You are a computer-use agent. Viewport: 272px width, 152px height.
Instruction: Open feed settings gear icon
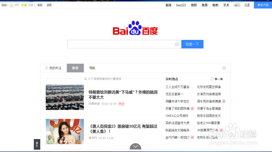click(224, 68)
